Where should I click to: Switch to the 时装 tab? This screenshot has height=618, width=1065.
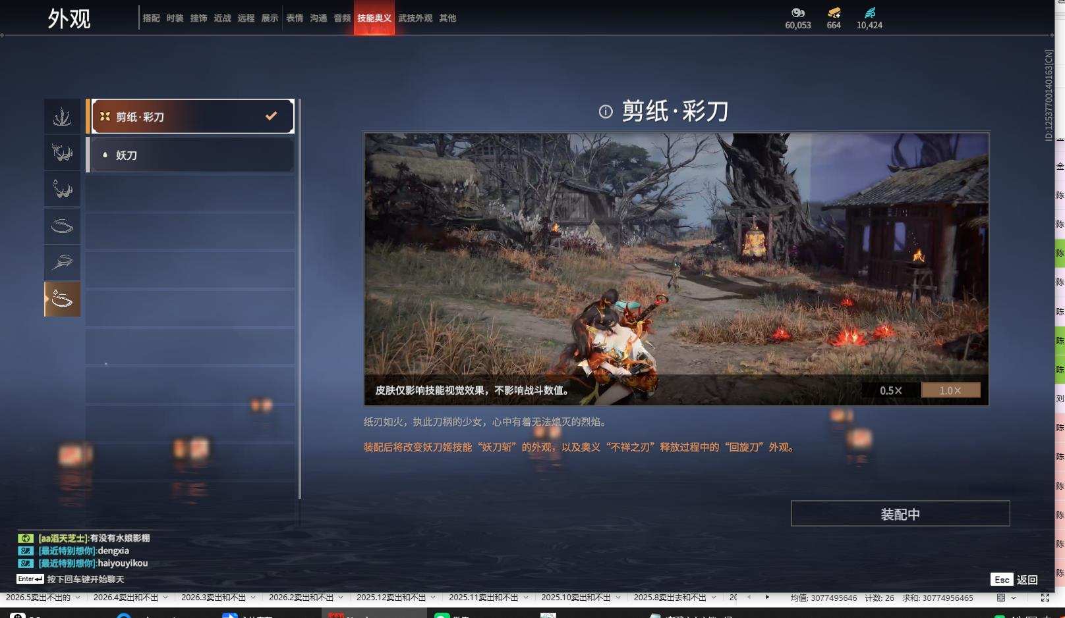click(175, 18)
